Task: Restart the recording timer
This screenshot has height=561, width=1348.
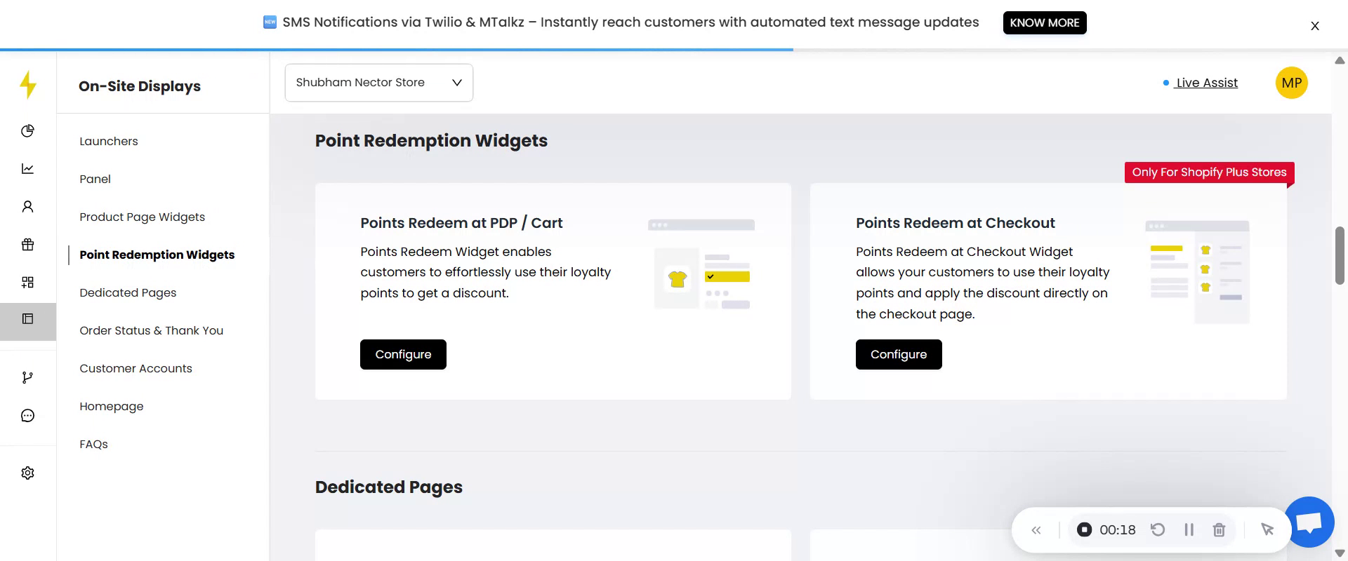Action: pos(1158,530)
